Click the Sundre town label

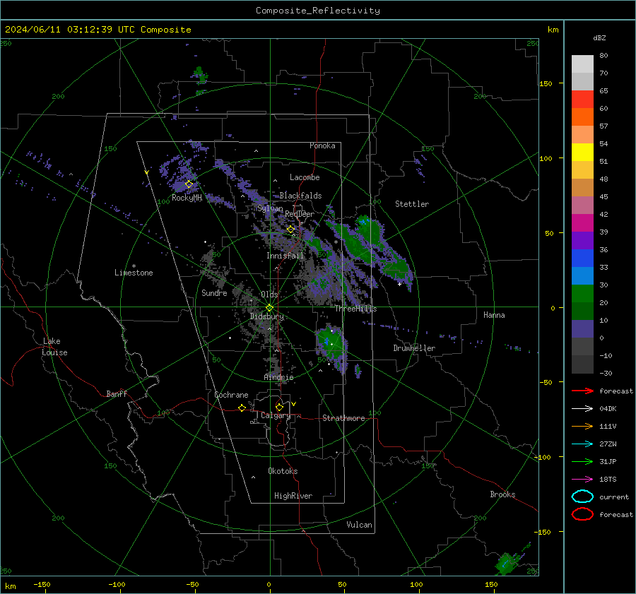214,292
